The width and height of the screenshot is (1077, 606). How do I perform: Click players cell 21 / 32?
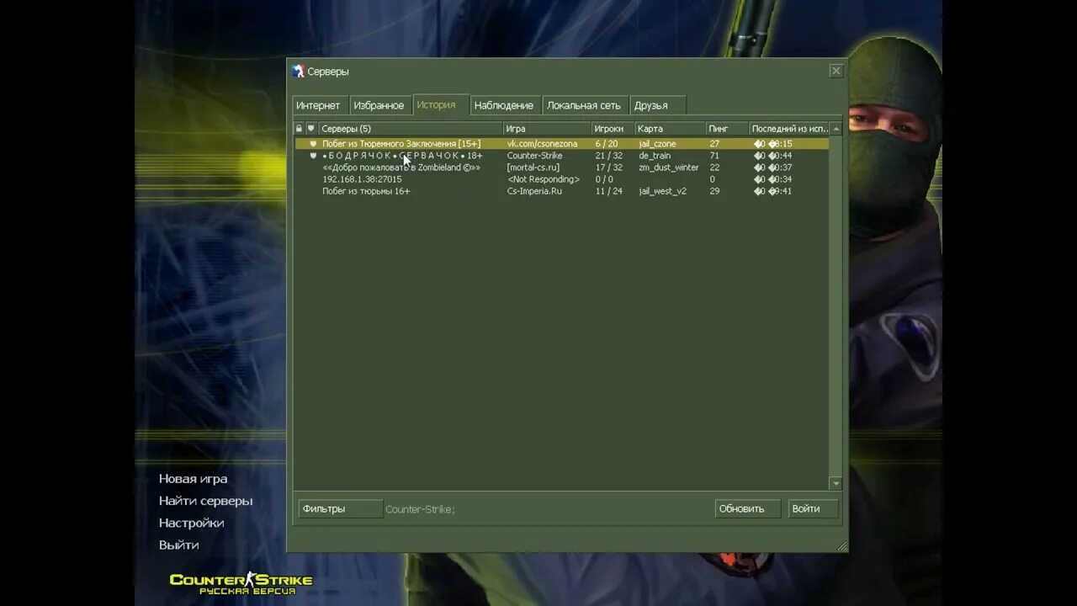pyautogui.click(x=608, y=156)
